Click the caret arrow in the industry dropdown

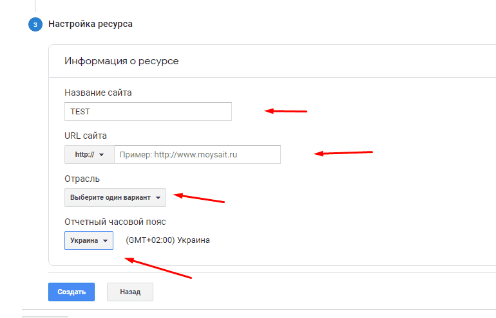158,198
